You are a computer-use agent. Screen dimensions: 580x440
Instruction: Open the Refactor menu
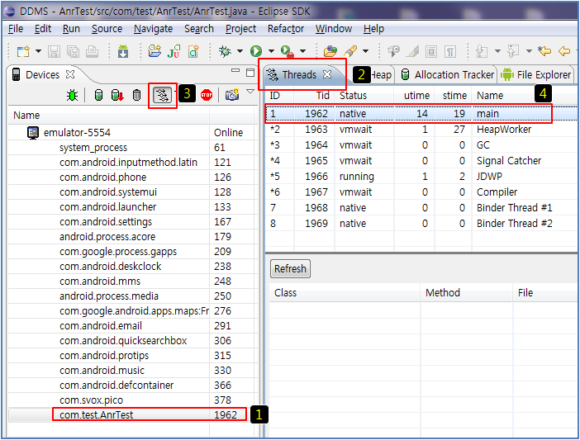[286, 28]
